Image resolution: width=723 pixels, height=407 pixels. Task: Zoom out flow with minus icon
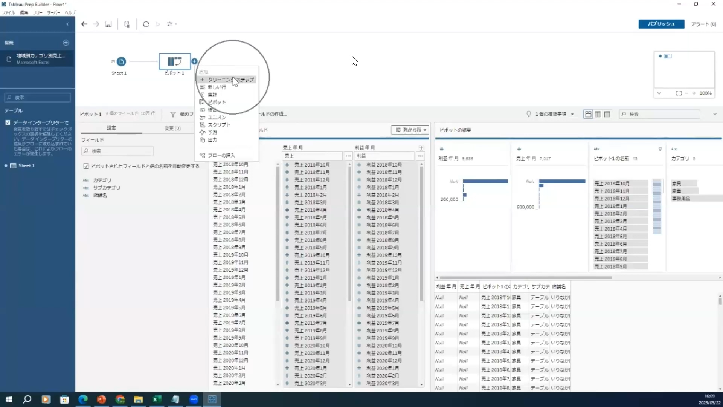click(687, 93)
